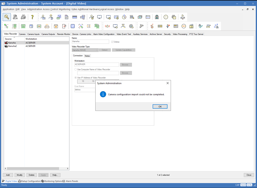
Task: Open the Monitoring menu
Action: tap(64, 9)
